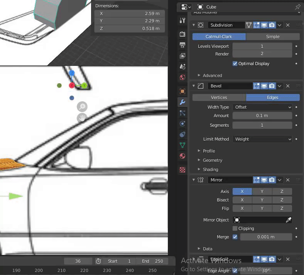Open the Object properties tab
The height and width of the screenshot is (275, 304).
[182, 91]
